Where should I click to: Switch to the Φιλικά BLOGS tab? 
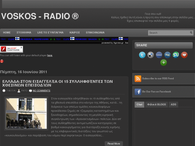click(x=157, y=104)
